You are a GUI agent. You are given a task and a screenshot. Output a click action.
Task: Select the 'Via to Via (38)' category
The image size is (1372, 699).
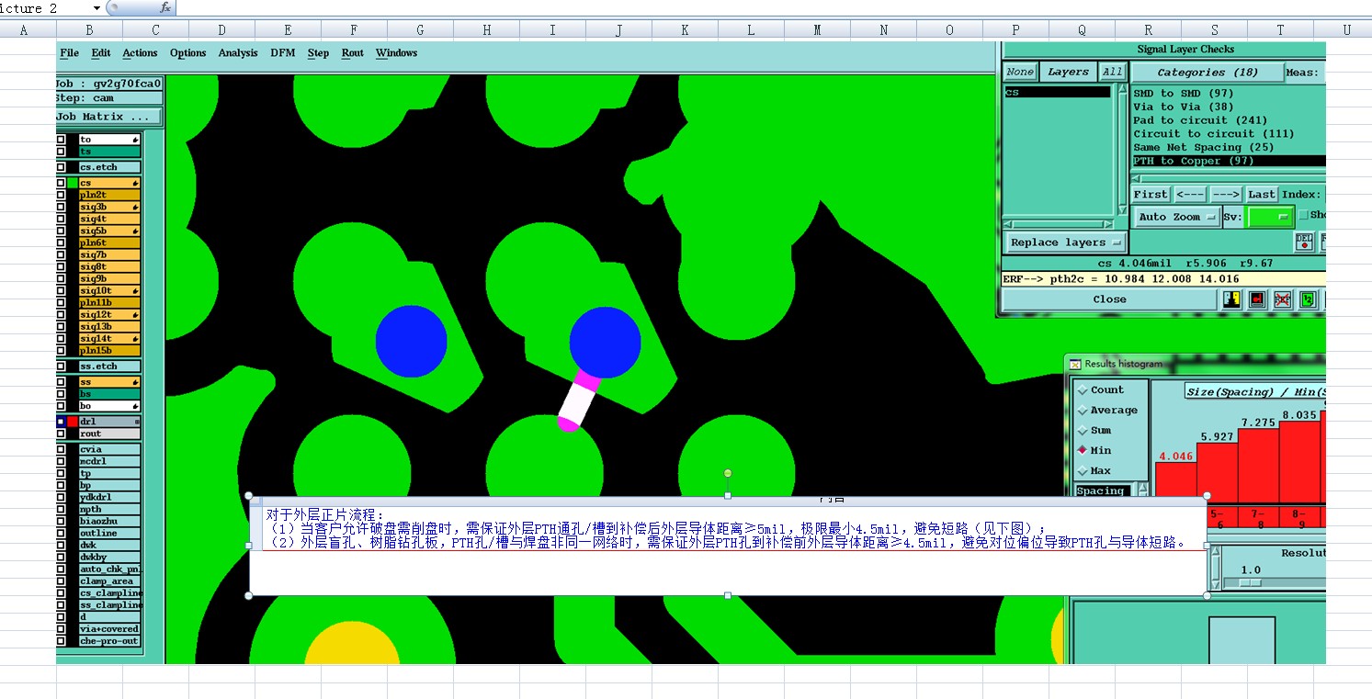click(x=1184, y=107)
